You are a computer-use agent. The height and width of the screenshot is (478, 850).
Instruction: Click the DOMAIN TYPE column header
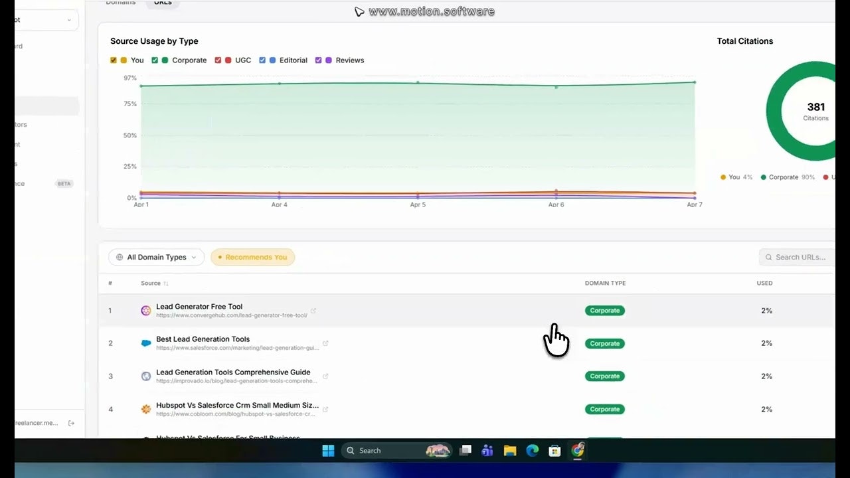point(605,283)
